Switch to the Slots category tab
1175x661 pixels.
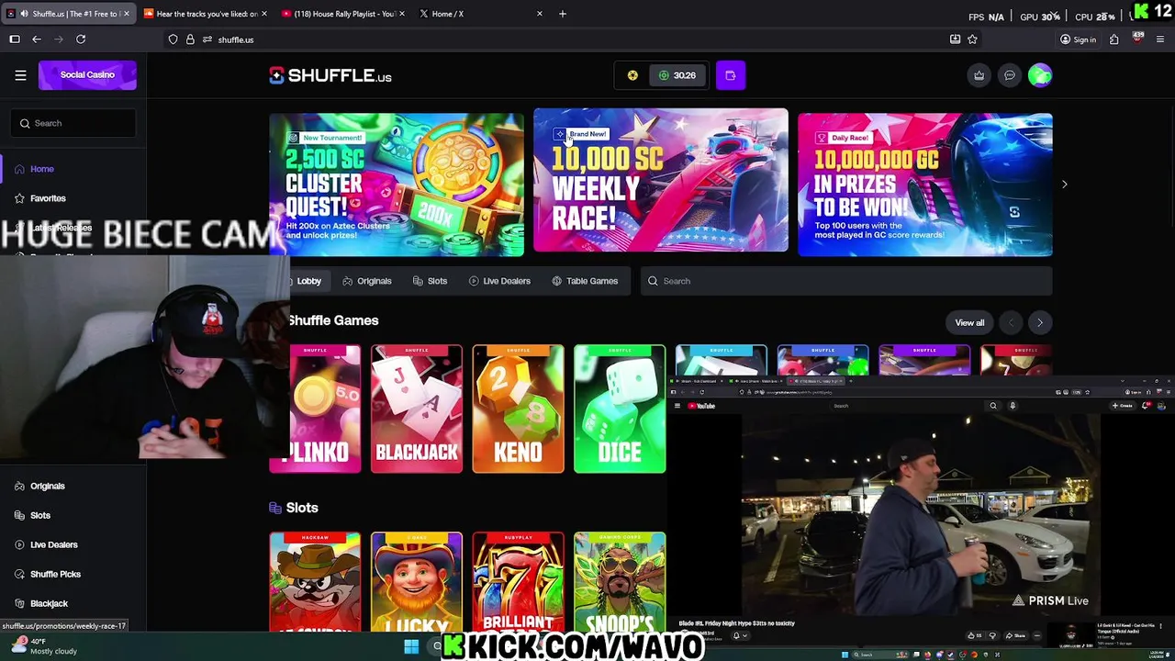click(430, 281)
